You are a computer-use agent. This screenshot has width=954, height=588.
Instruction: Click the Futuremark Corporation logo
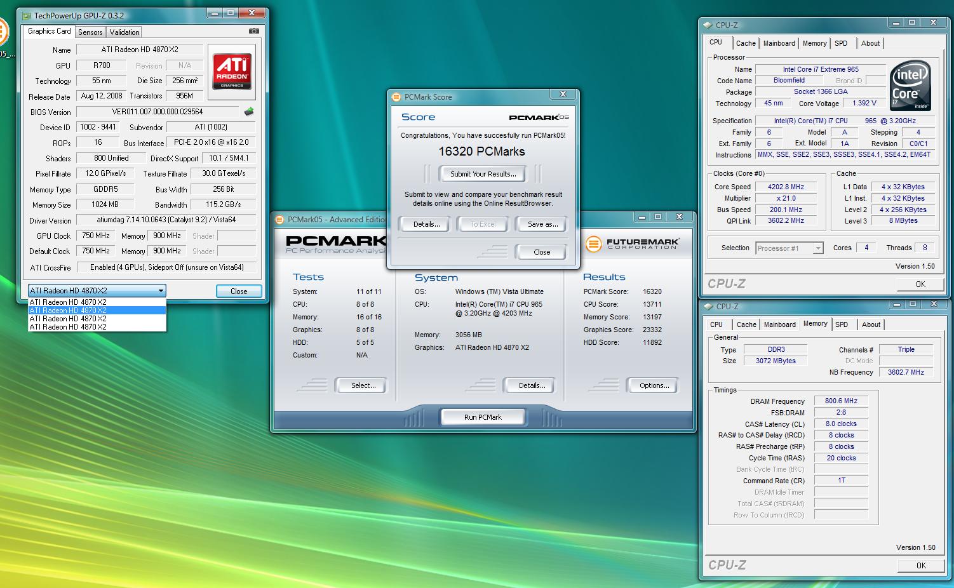pyautogui.click(x=633, y=243)
